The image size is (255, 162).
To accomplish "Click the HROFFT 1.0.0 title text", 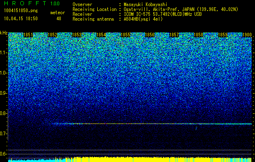I will [x=32, y=3].
